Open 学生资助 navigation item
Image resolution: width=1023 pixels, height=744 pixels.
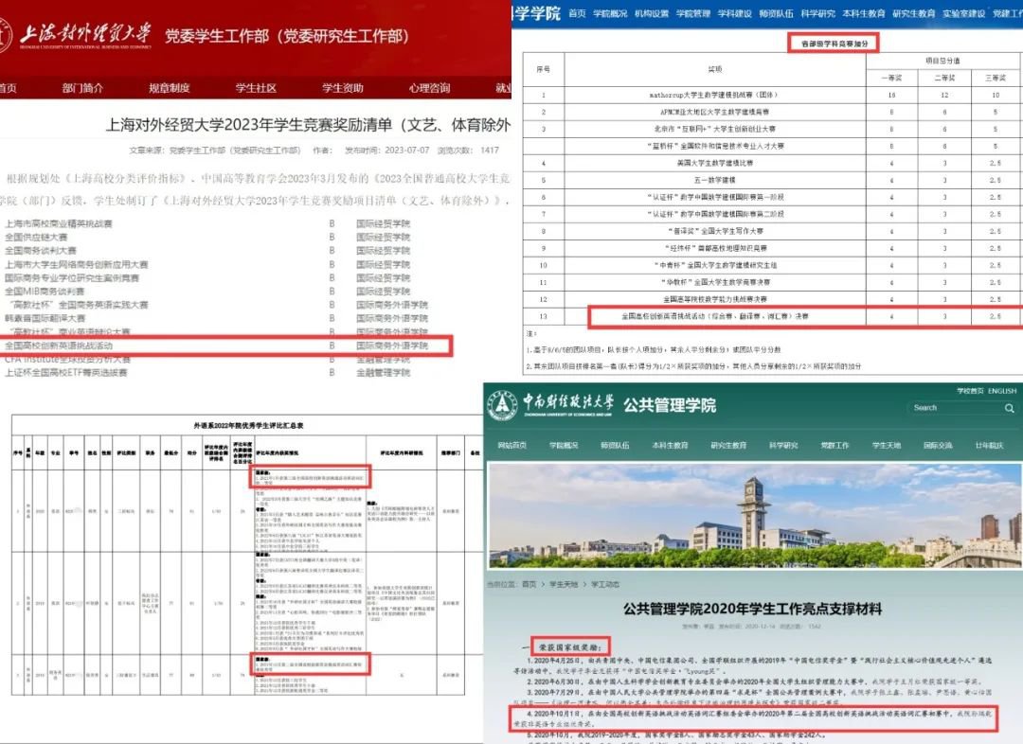tap(342, 88)
